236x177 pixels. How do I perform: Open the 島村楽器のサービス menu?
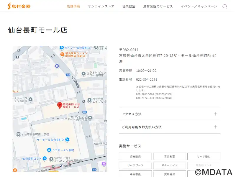pyautogui.click(x=158, y=6)
